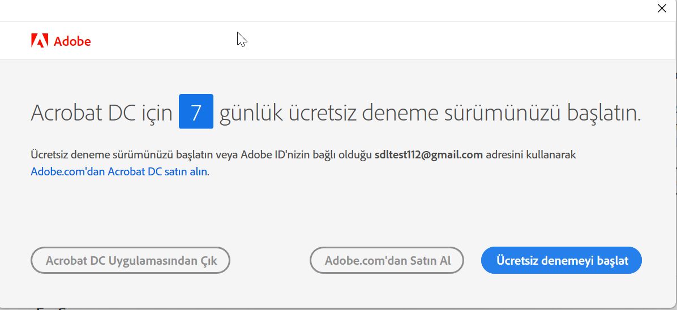The height and width of the screenshot is (310, 677).
Task: Click the 'Acrobat DC için' heading text
Action: pos(102,113)
